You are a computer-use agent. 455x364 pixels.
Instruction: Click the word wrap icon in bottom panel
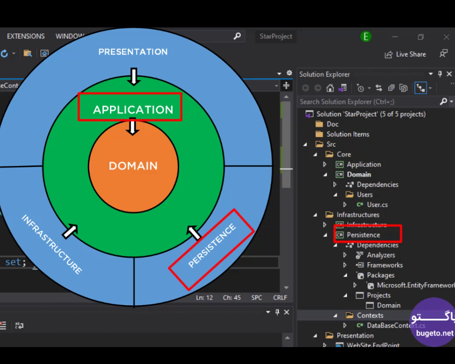[19, 326]
